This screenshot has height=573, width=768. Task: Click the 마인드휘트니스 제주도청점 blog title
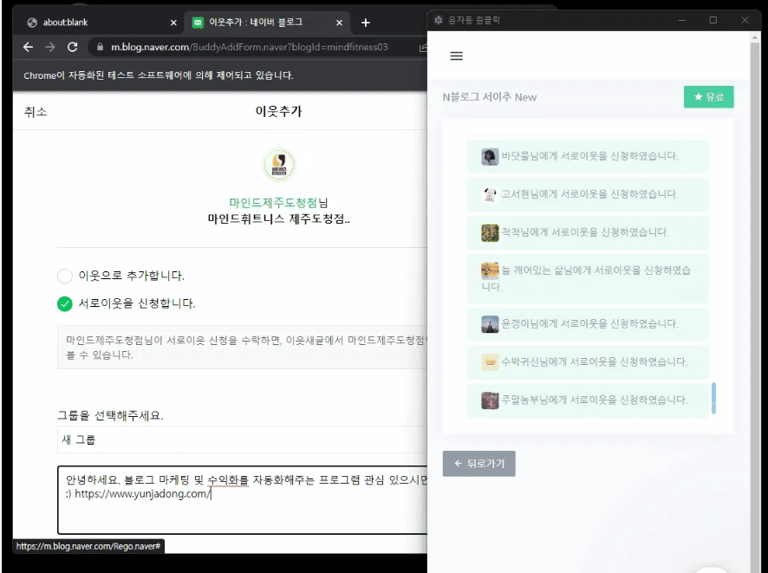[x=279, y=219]
